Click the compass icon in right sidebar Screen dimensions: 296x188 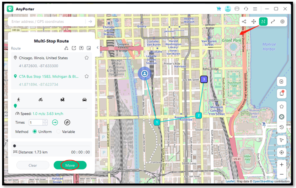tap(282, 117)
